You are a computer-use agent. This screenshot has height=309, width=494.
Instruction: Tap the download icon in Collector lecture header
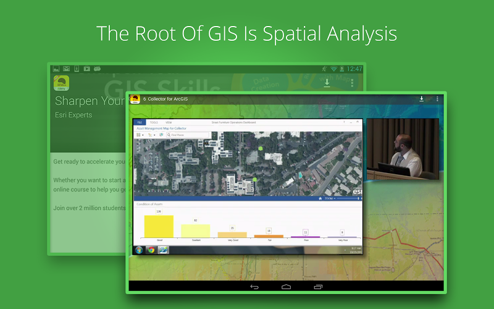point(422,99)
